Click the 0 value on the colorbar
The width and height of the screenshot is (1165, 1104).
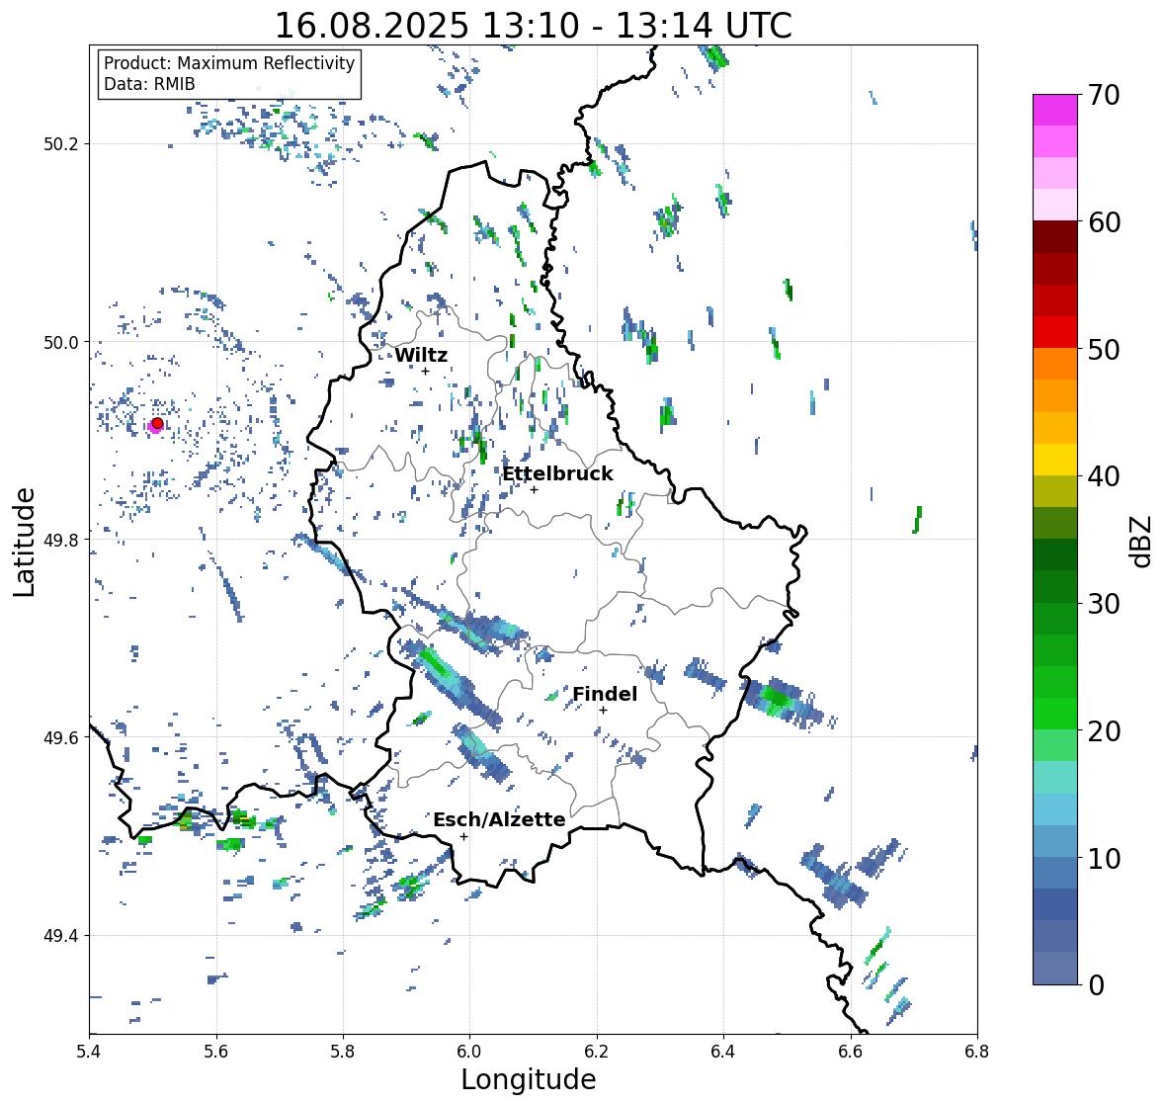click(1096, 985)
